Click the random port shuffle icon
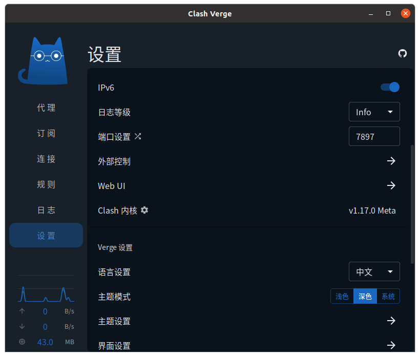This screenshot has height=357, width=420. (138, 136)
